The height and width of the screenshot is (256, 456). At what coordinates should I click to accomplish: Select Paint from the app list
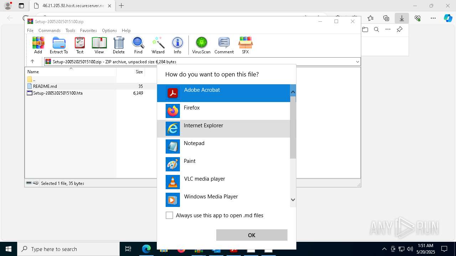click(x=223, y=164)
